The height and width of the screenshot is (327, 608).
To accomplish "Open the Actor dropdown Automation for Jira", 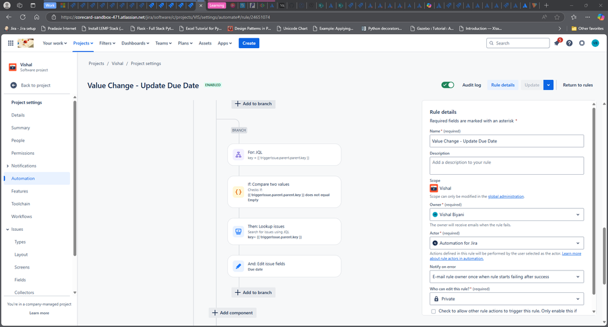I will point(506,243).
